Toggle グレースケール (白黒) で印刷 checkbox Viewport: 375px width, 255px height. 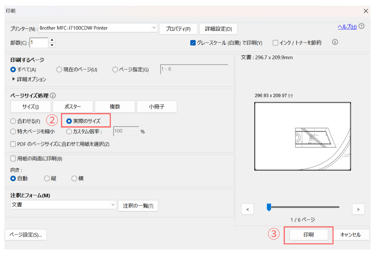193,43
